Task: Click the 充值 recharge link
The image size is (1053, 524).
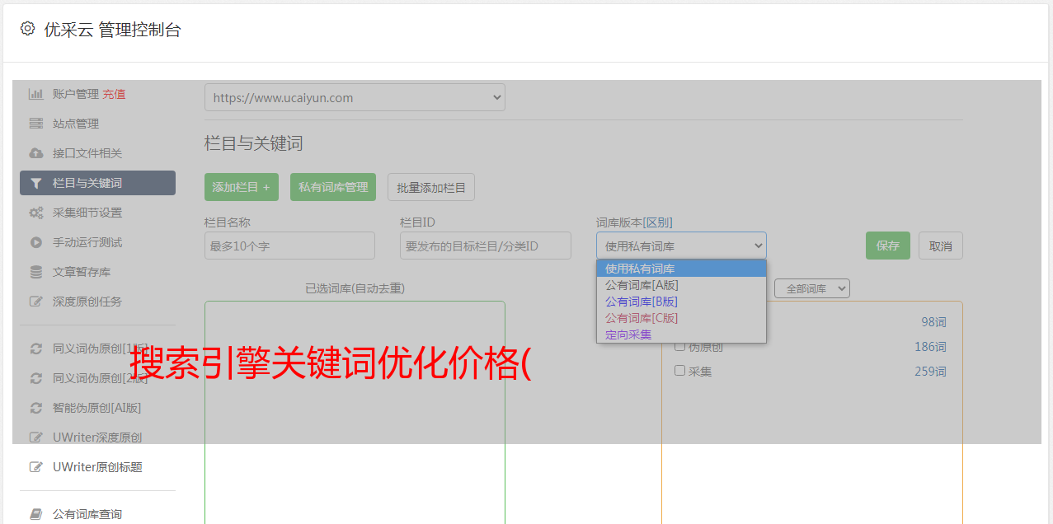Action: (114, 94)
